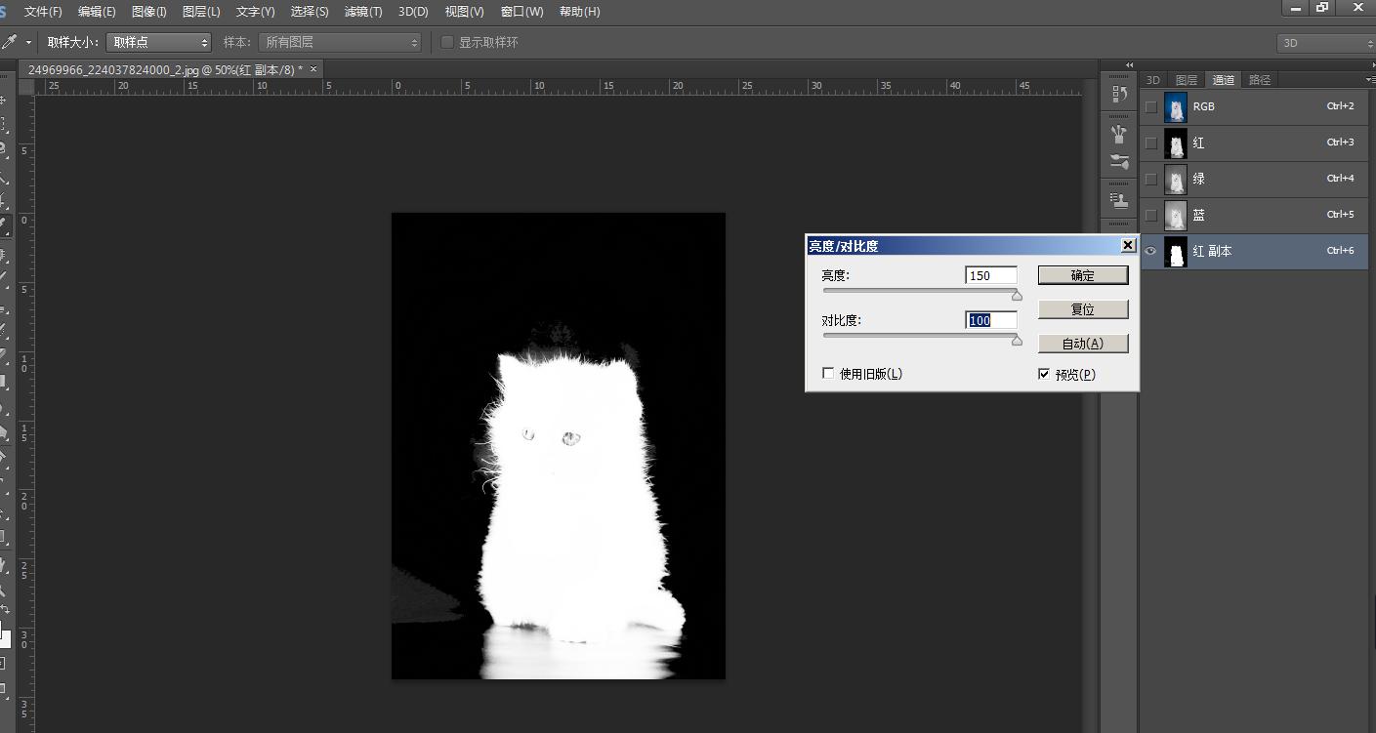Select the 红 副本 channel row
Screen dimensions: 1376x733
1255,251
